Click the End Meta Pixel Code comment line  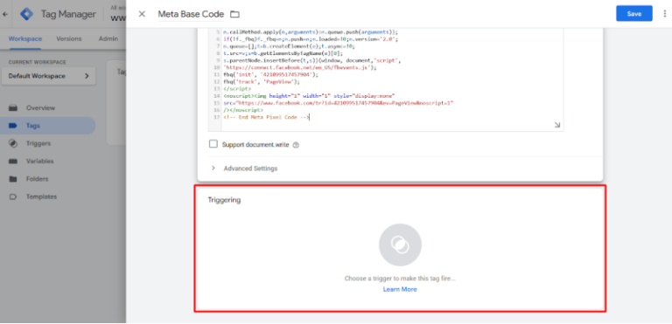[x=266, y=117]
